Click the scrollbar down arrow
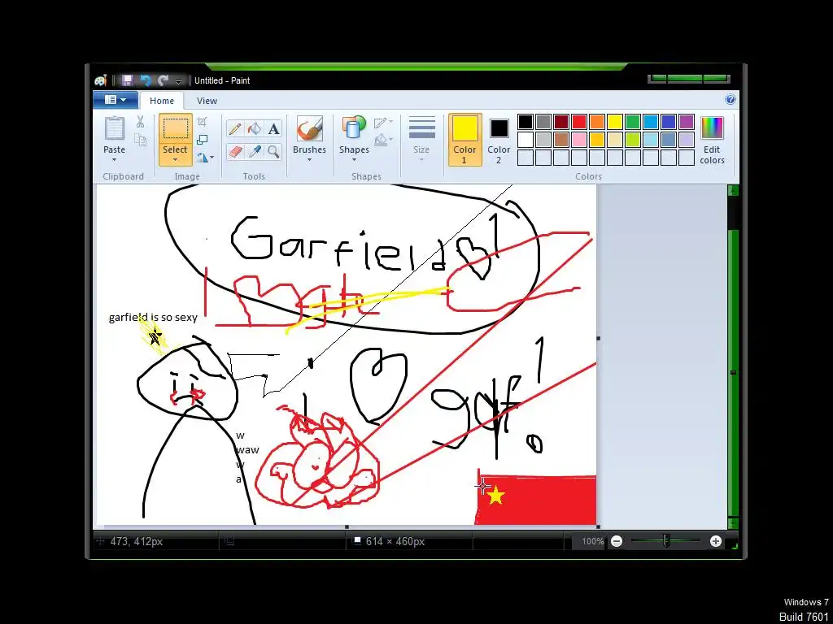 [x=733, y=523]
